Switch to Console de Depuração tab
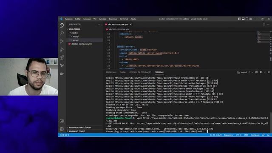This screenshot has height=153, width=272. tap(140, 72)
